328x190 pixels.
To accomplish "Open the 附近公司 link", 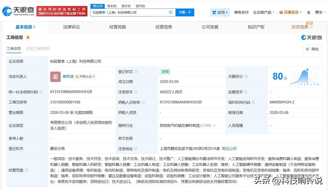I will tap(230, 148).
